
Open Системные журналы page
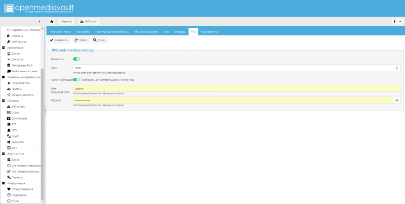tap(25, 172)
